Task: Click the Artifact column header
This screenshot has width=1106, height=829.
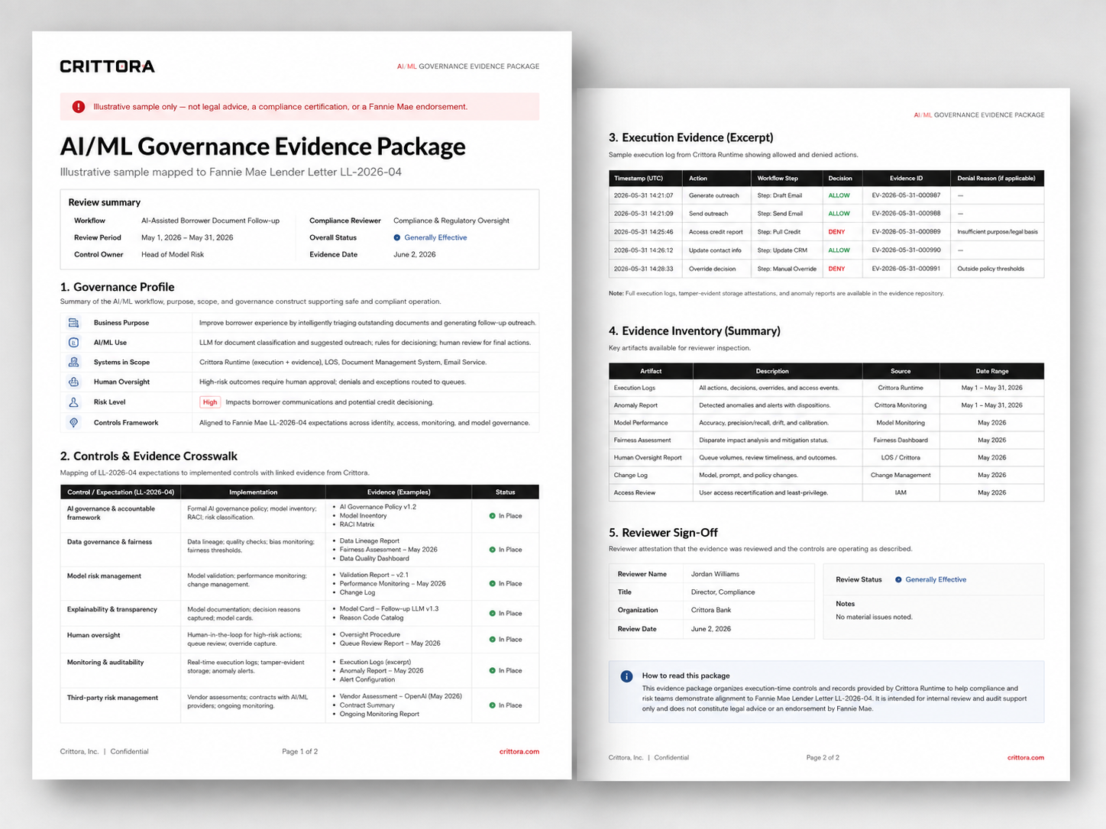Action: [651, 372]
